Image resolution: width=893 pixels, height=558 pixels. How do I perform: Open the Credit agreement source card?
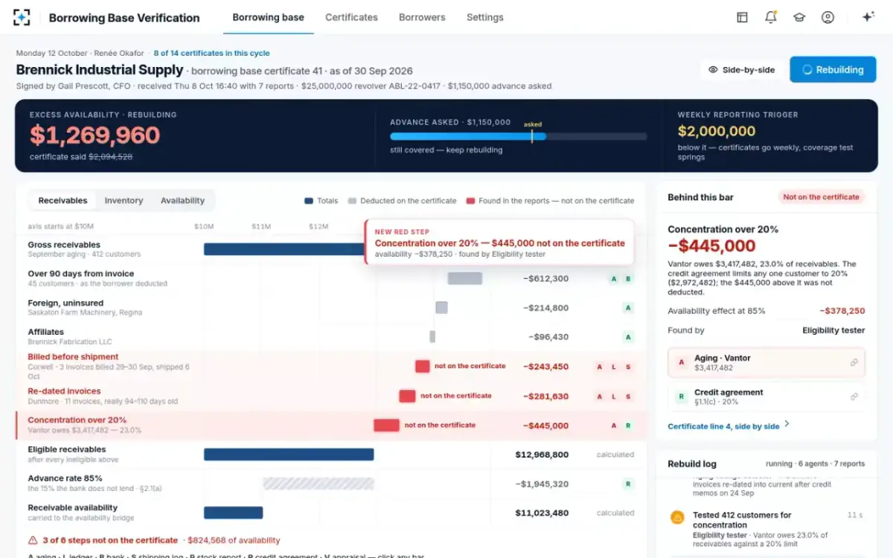click(x=766, y=397)
